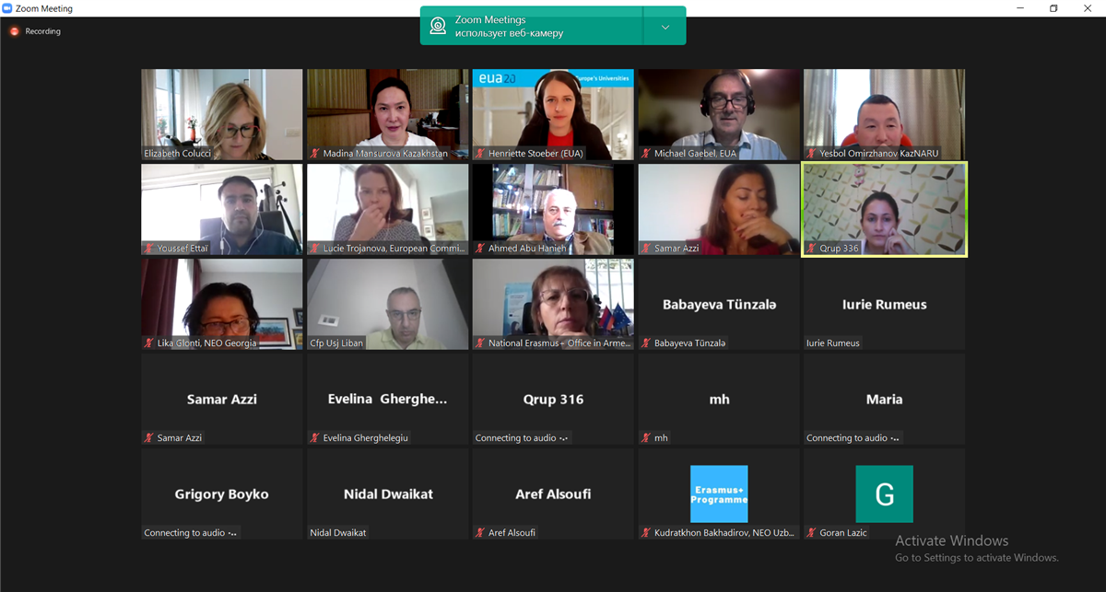This screenshot has width=1106, height=592.
Task: Select Ahmed Abu Hanieh's video tile
Action: pos(553,209)
